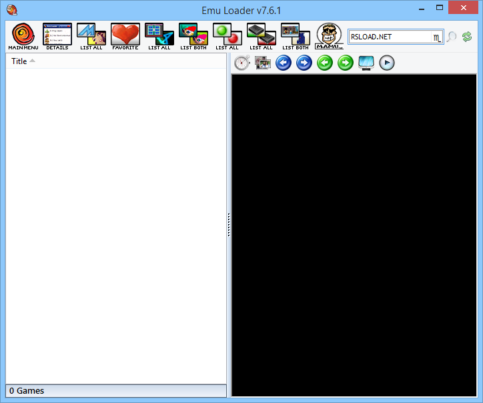Click the '0 Games' status bar

(x=116, y=391)
